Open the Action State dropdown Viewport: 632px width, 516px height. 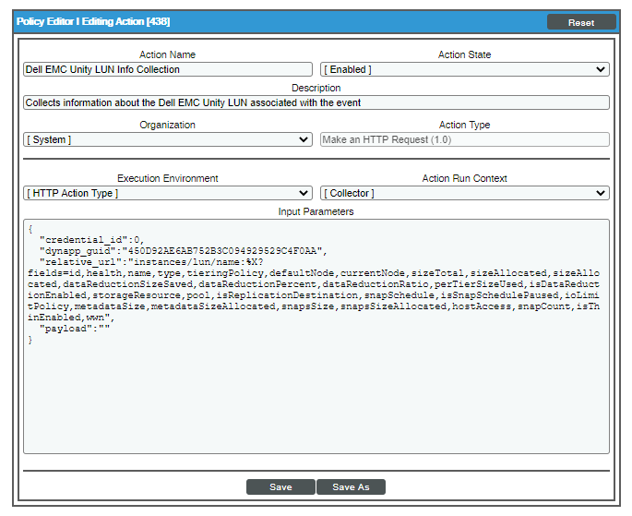tap(464, 69)
